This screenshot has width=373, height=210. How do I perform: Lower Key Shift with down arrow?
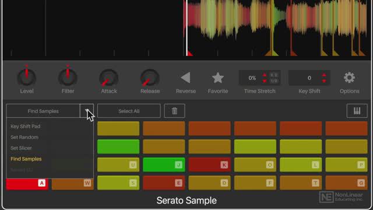click(324, 81)
